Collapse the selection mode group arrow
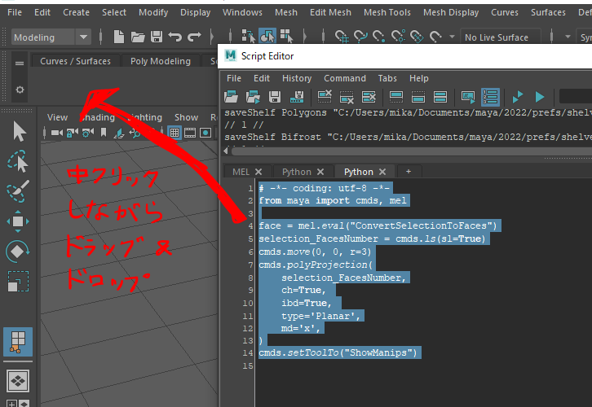The width and height of the screenshot is (592, 407). click(305, 37)
